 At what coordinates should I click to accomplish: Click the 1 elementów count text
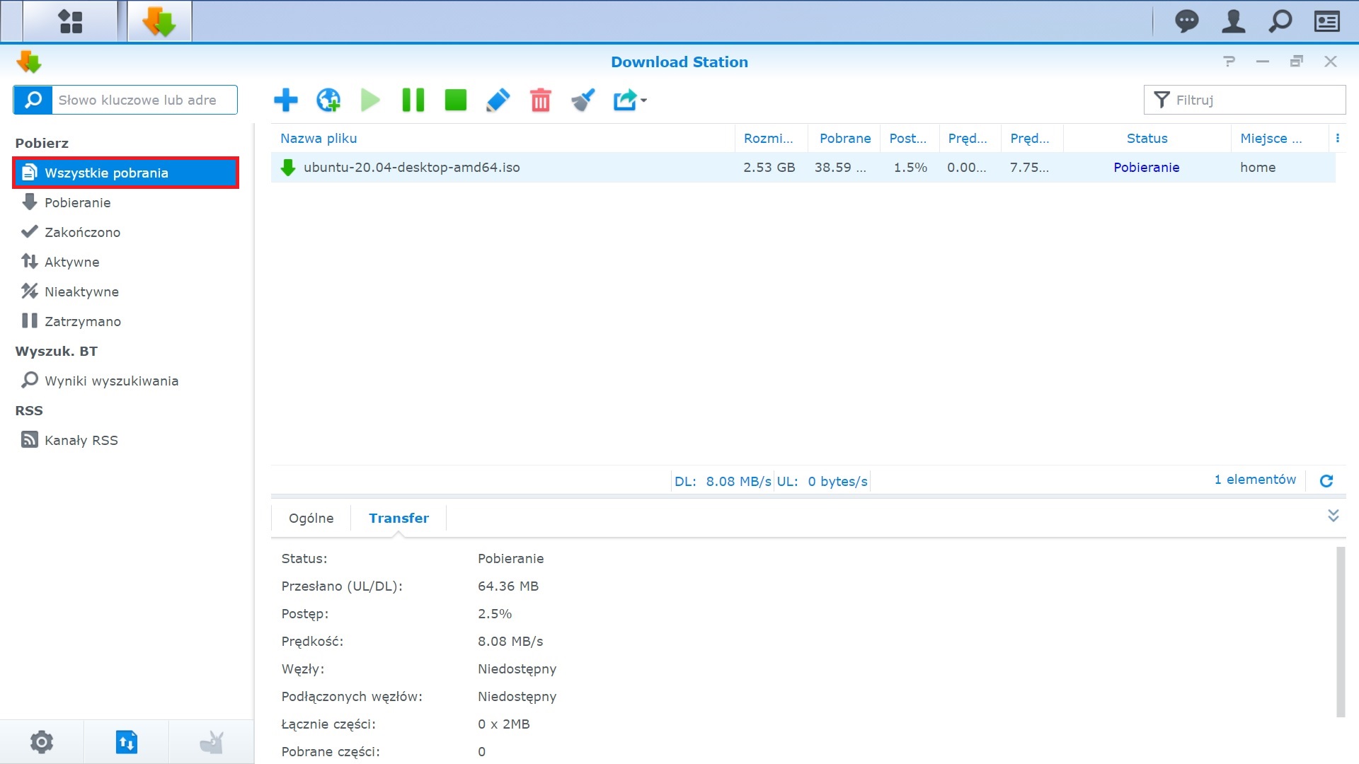[x=1255, y=480]
